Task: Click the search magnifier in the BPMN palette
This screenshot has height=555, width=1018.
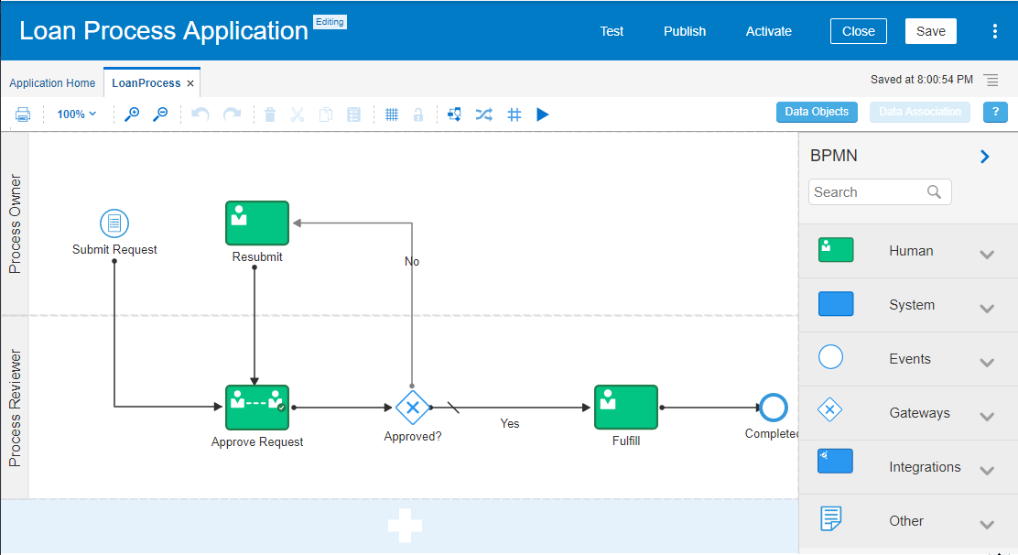Action: [934, 192]
